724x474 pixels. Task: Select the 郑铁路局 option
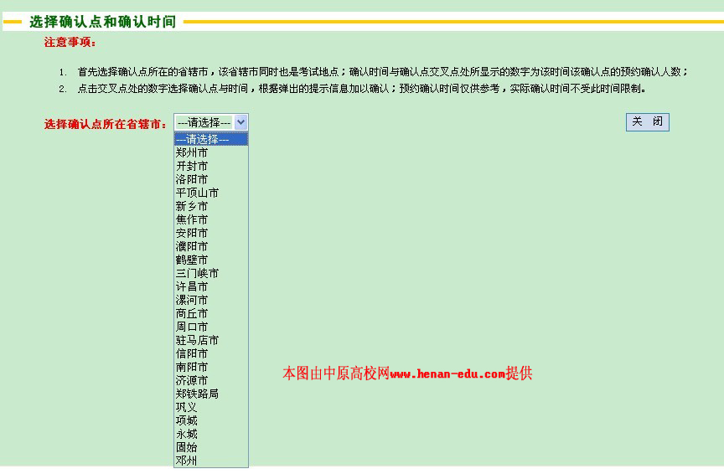point(197,394)
